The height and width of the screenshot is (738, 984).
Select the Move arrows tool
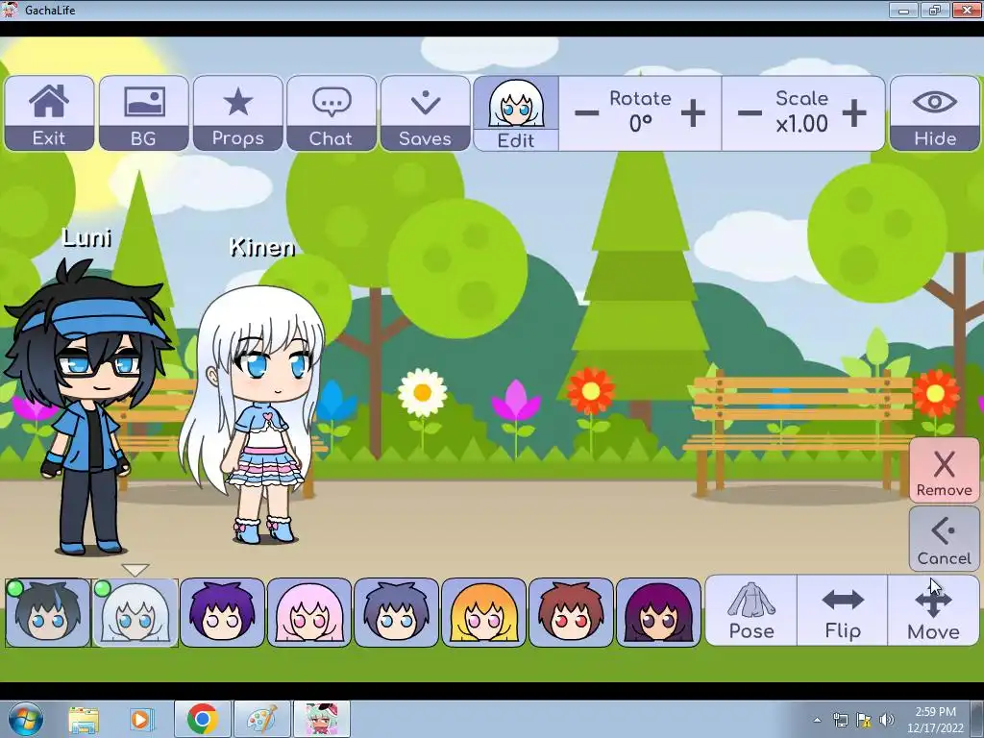[x=933, y=610]
